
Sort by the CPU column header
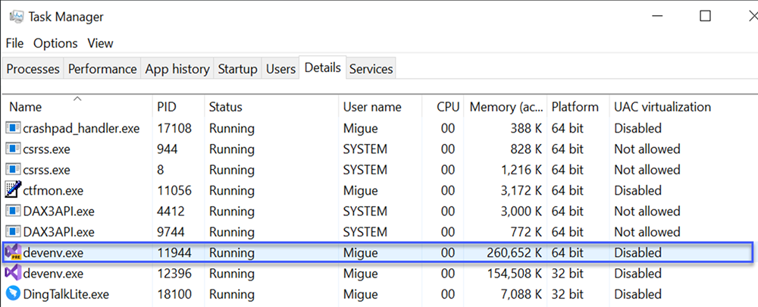[x=443, y=106]
